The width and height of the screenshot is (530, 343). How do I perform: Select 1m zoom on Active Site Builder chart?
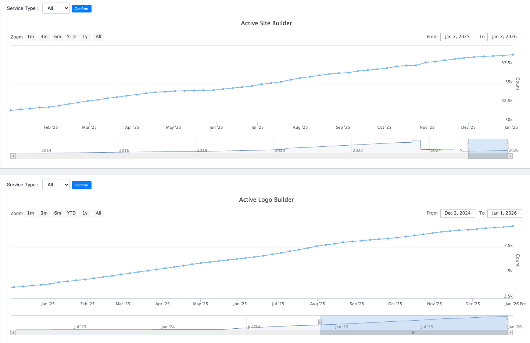pyautogui.click(x=31, y=37)
